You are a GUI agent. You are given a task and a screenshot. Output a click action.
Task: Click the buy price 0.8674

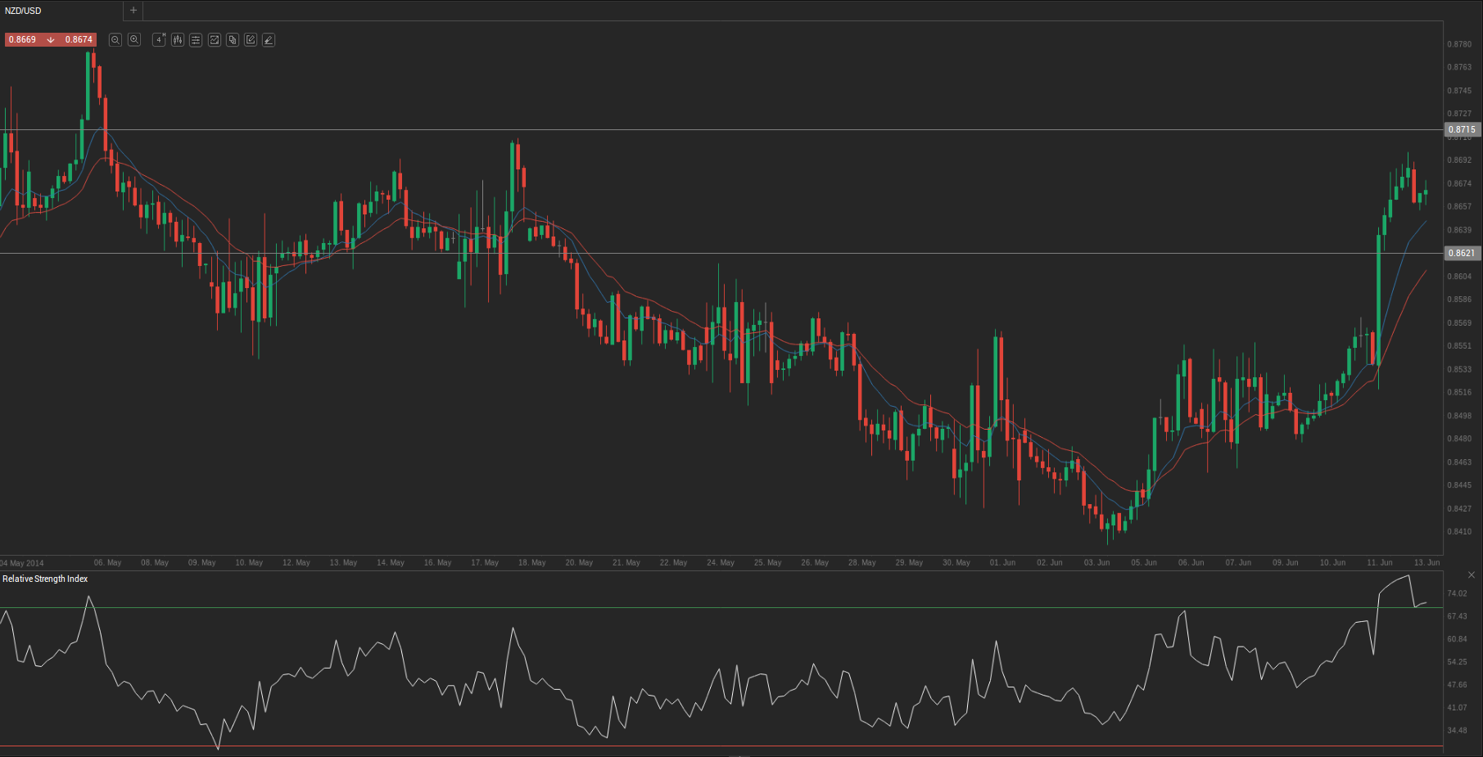tap(79, 39)
